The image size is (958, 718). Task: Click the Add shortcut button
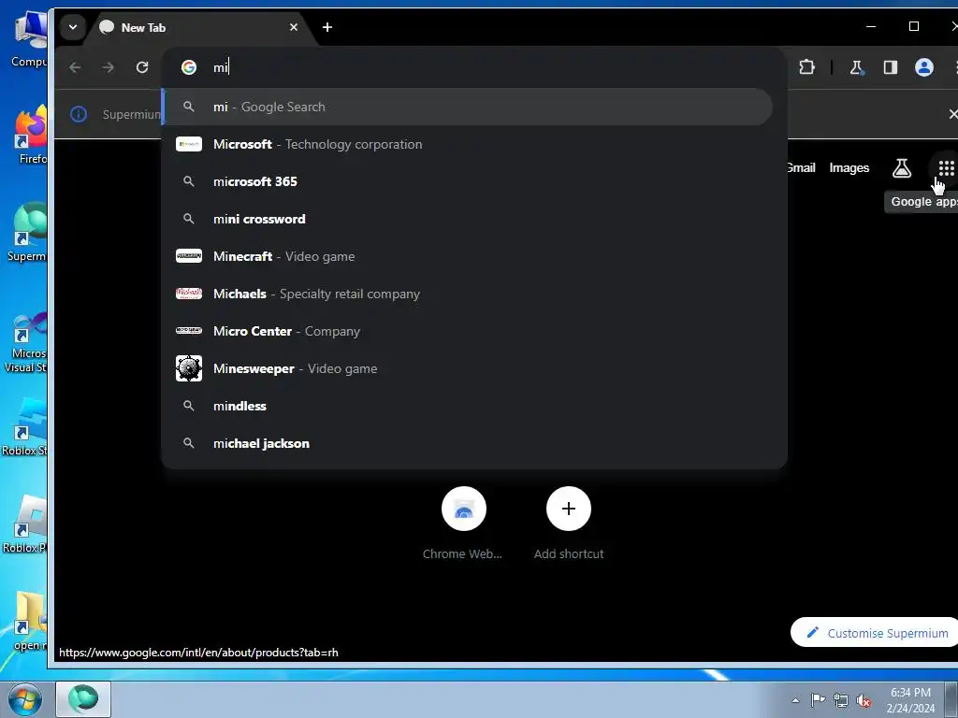568,524
